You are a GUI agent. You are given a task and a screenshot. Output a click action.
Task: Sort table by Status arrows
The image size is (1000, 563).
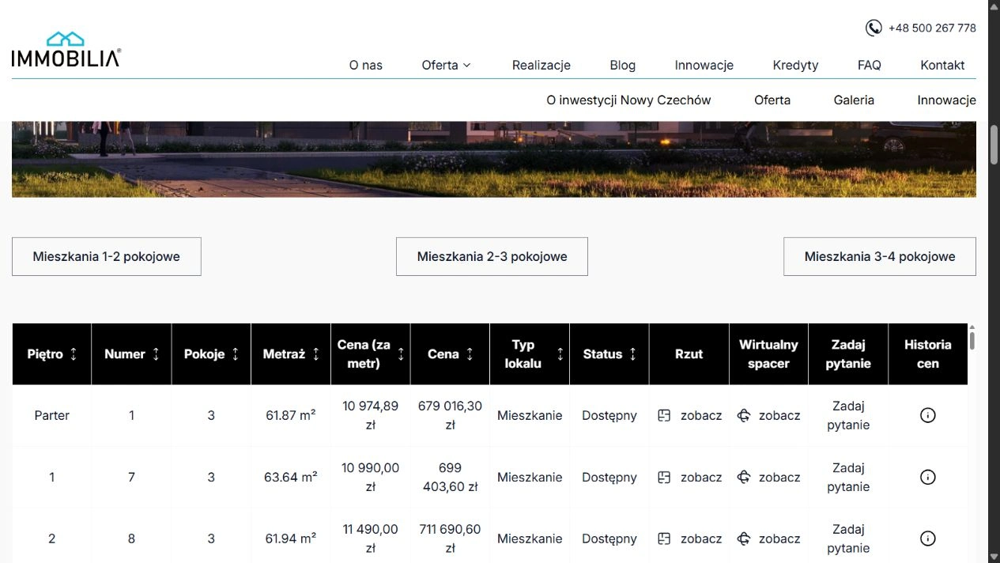tap(632, 354)
